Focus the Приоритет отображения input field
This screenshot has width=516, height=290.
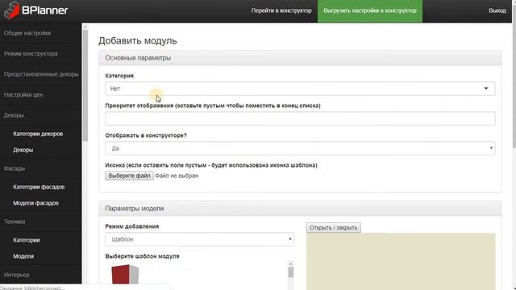(x=300, y=118)
